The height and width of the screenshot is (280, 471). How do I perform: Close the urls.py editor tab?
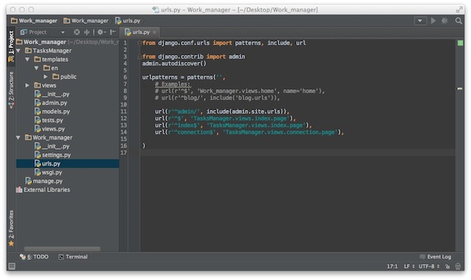pos(154,32)
